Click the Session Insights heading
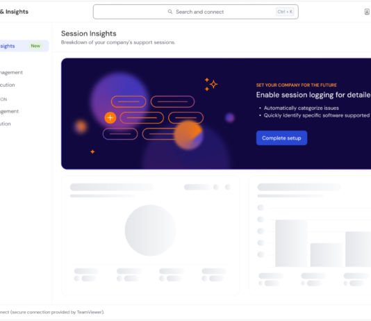 (89, 33)
